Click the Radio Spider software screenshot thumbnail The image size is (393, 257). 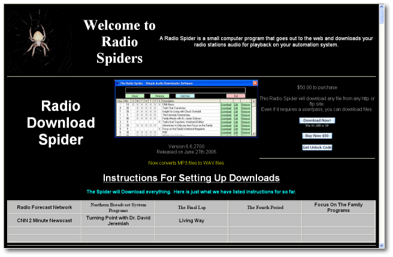pos(186,109)
